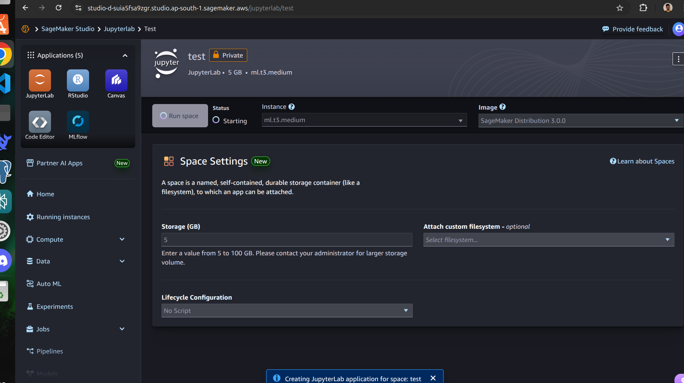Dismiss the Creating JupyterLab notification
This screenshot has width=684, height=383.
pos(433,378)
